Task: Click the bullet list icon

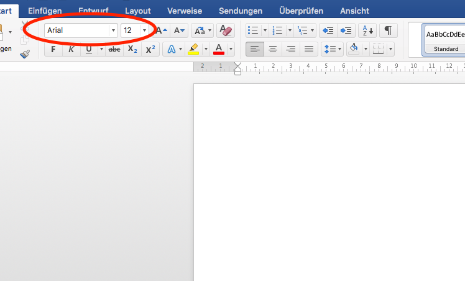Action: 253,30
